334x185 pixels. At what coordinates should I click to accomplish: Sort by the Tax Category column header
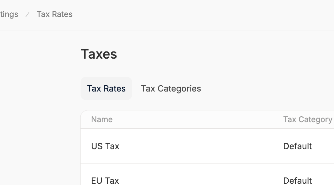(x=308, y=119)
